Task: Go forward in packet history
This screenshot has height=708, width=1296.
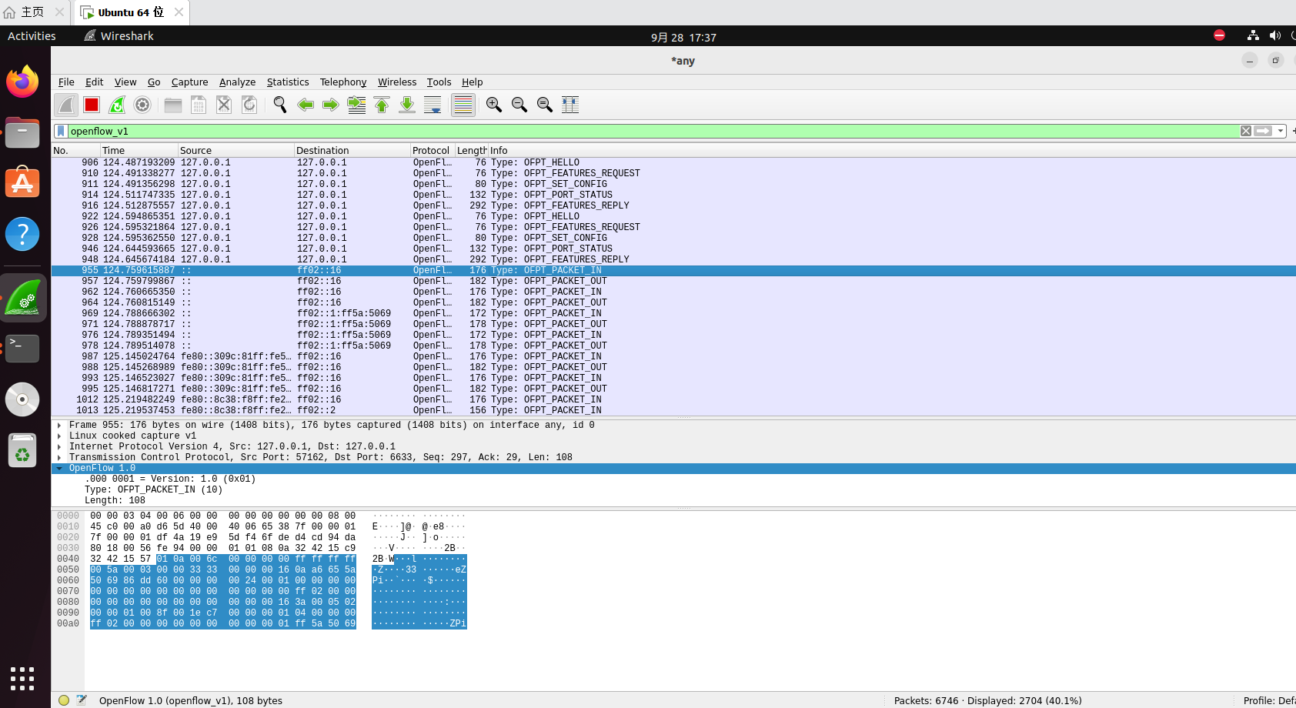Action: pyautogui.click(x=331, y=105)
